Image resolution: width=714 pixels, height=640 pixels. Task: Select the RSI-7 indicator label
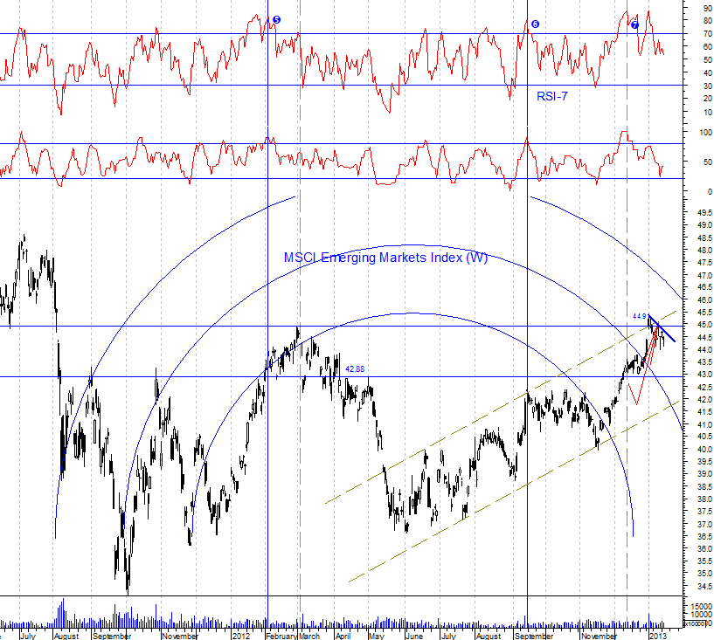[552, 96]
